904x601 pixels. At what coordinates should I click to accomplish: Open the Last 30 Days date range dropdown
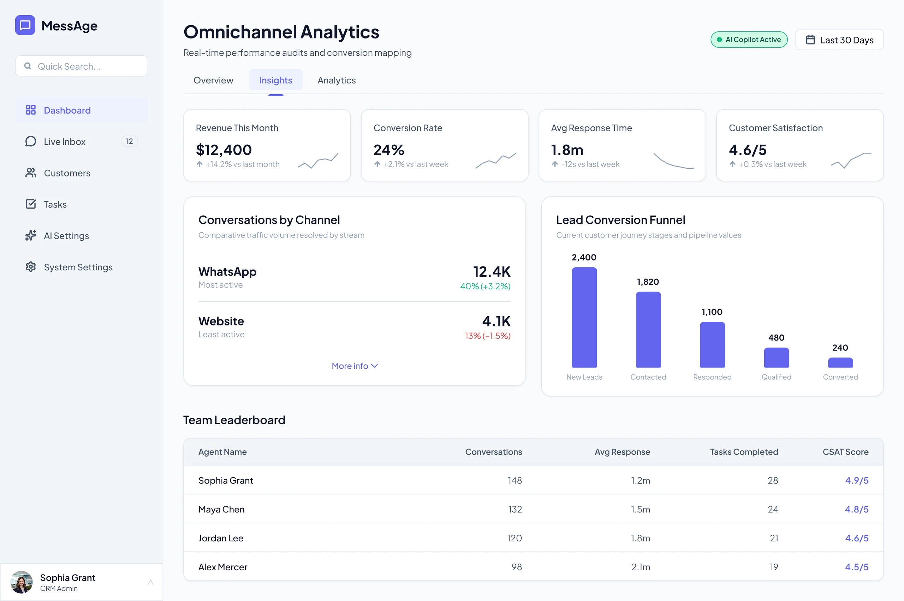pos(840,40)
